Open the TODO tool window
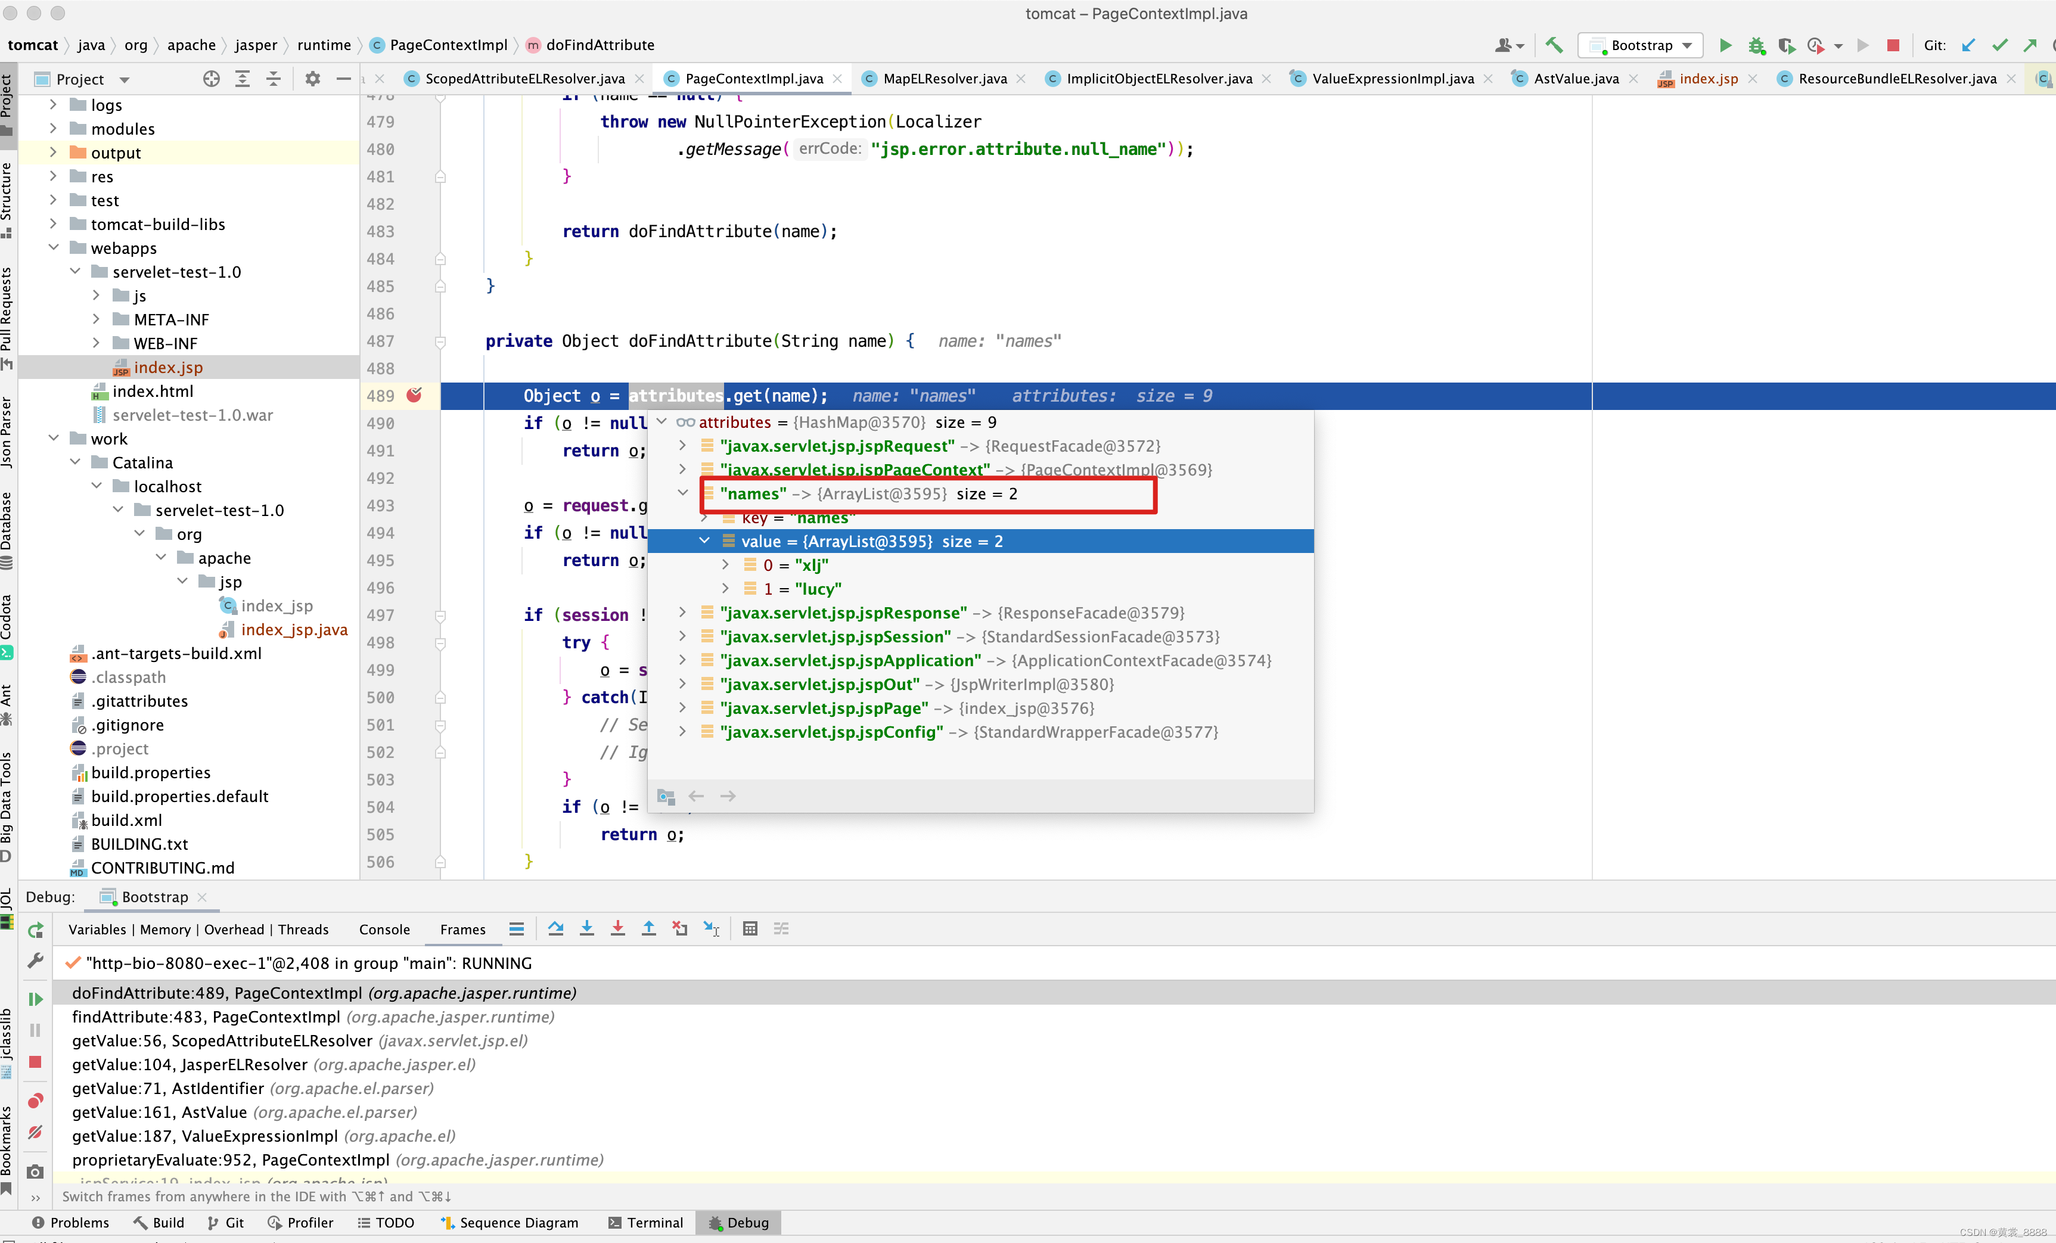The image size is (2056, 1243). pos(386,1222)
